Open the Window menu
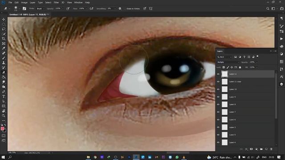Screen dimensions: 285x160 pos(78,3)
